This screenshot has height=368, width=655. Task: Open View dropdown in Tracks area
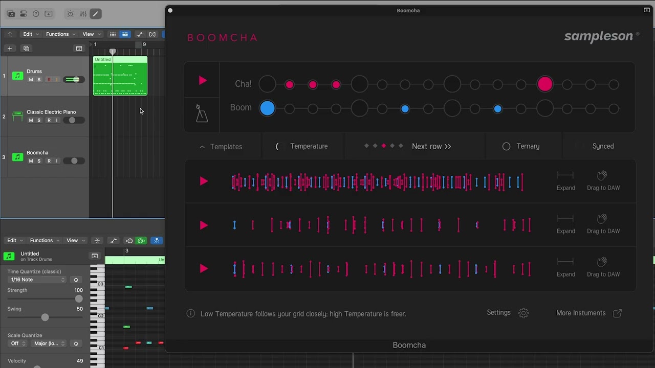click(91, 34)
